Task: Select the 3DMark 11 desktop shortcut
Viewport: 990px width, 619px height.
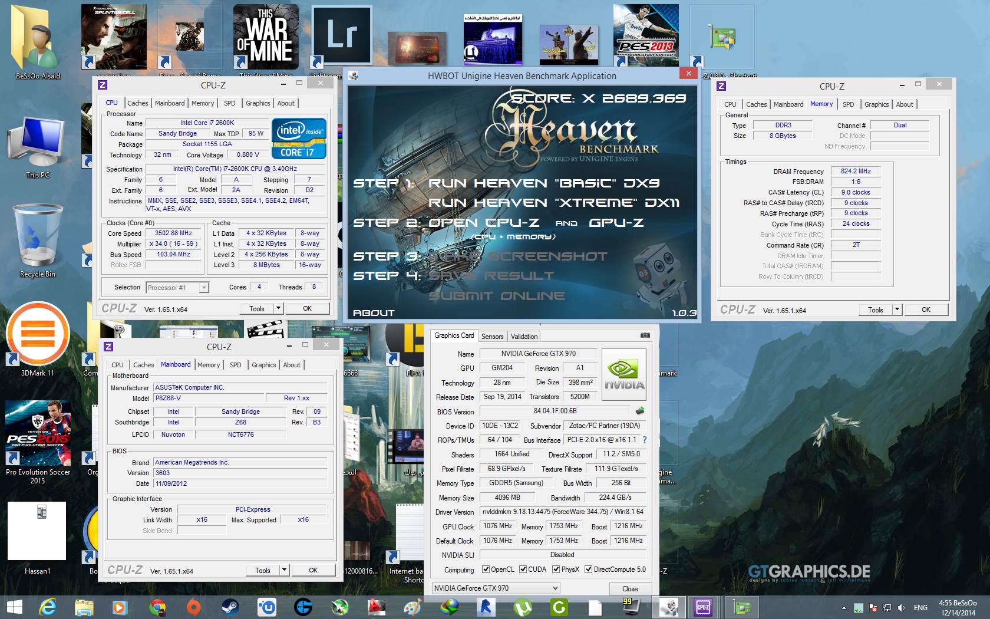Action: point(37,339)
